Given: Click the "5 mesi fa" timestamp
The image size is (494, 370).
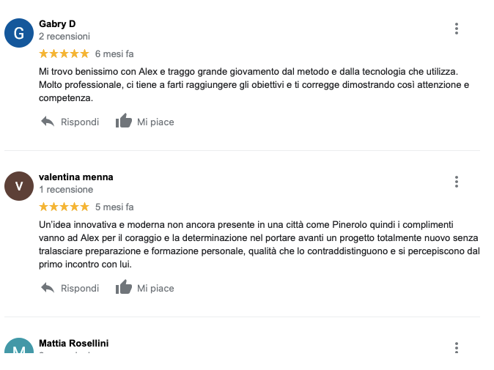Looking at the screenshot, I should pyautogui.click(x=114, y=207).
